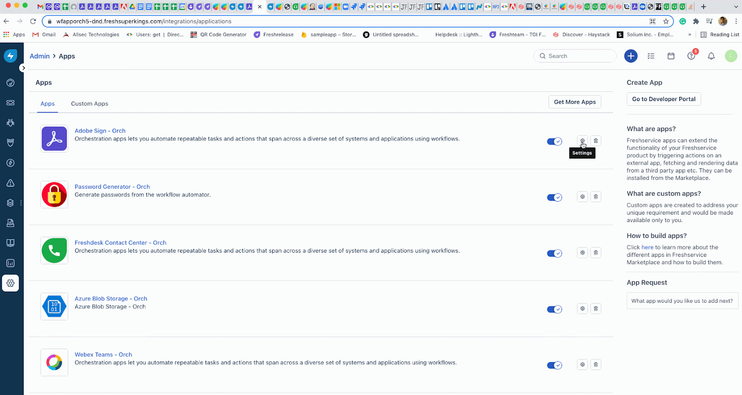Focus the Search field in the header
Viewport: 742px width, 395px height.
pos(575,56)
